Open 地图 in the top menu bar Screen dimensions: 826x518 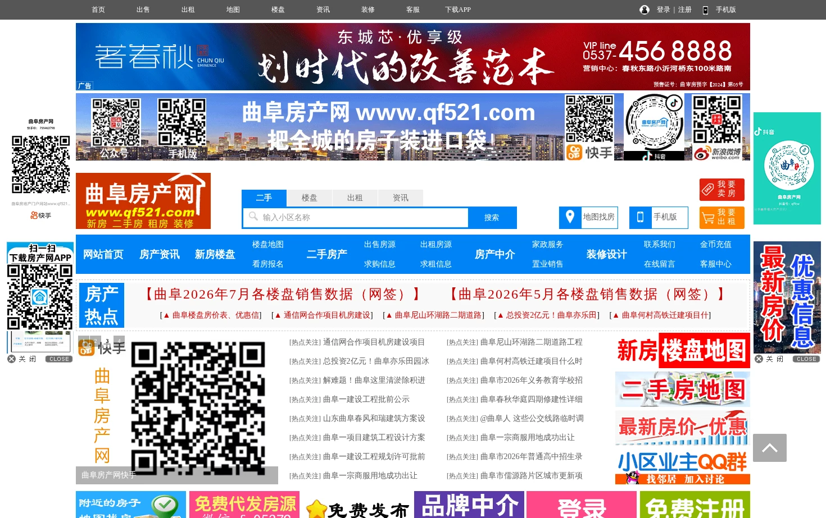click(233, 10)
